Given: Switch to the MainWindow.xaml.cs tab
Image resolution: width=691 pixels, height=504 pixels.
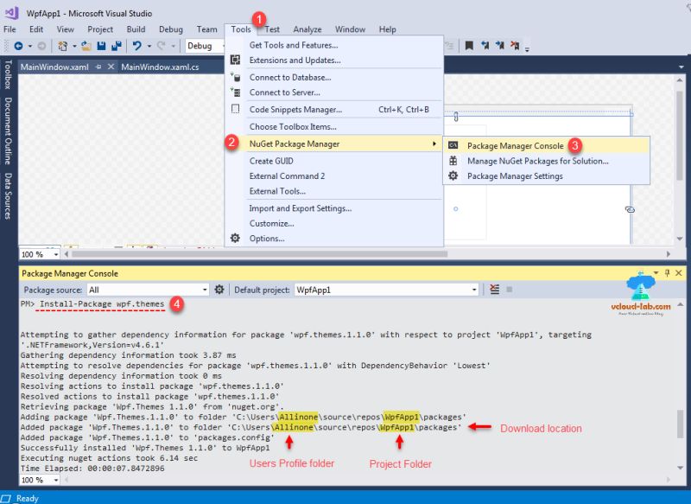Looking at the screenshot, I should coord(161,65).
